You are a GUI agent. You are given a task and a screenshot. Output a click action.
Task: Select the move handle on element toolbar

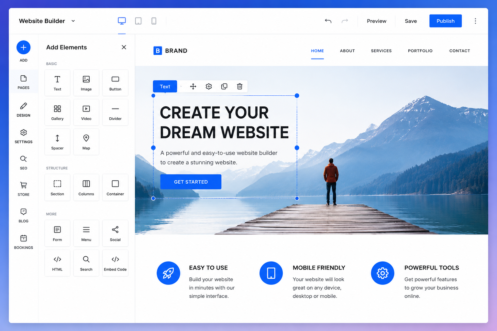click(193, 86)
